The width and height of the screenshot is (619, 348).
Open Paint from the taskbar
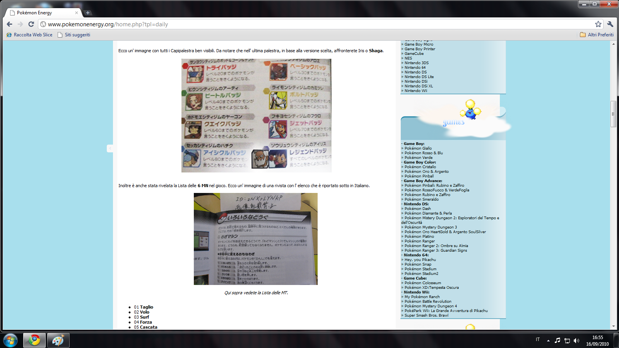58,340
